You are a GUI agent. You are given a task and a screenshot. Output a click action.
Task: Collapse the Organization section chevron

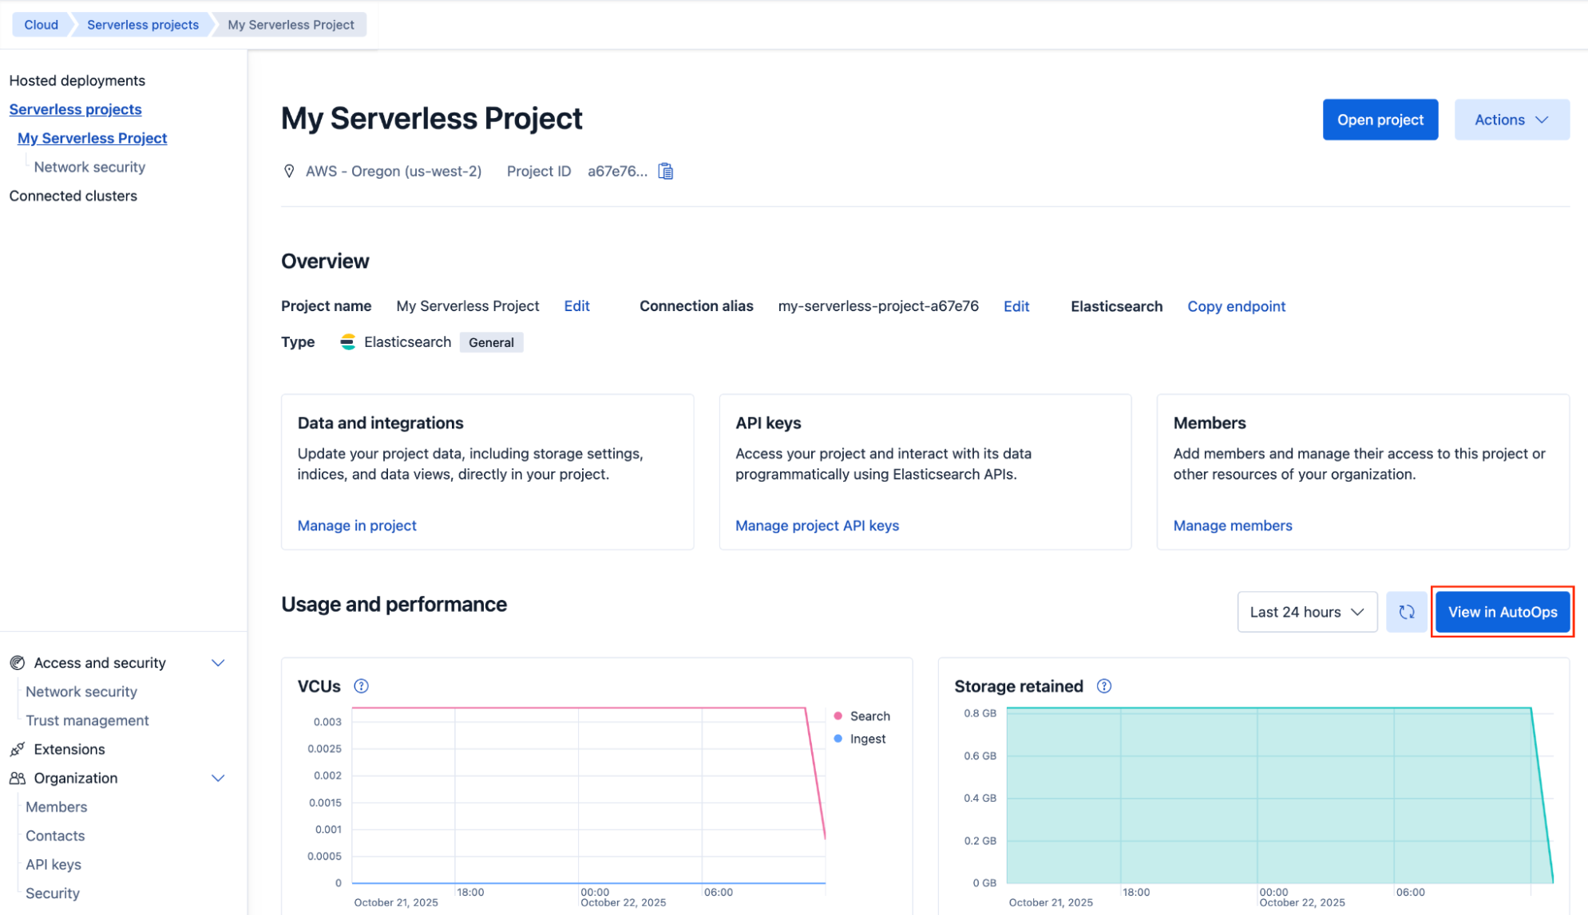tap(218, 778)
